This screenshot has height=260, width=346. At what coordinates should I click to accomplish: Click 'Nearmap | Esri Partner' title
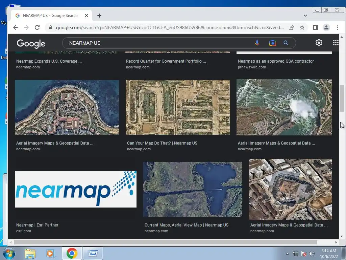point(37,225)
